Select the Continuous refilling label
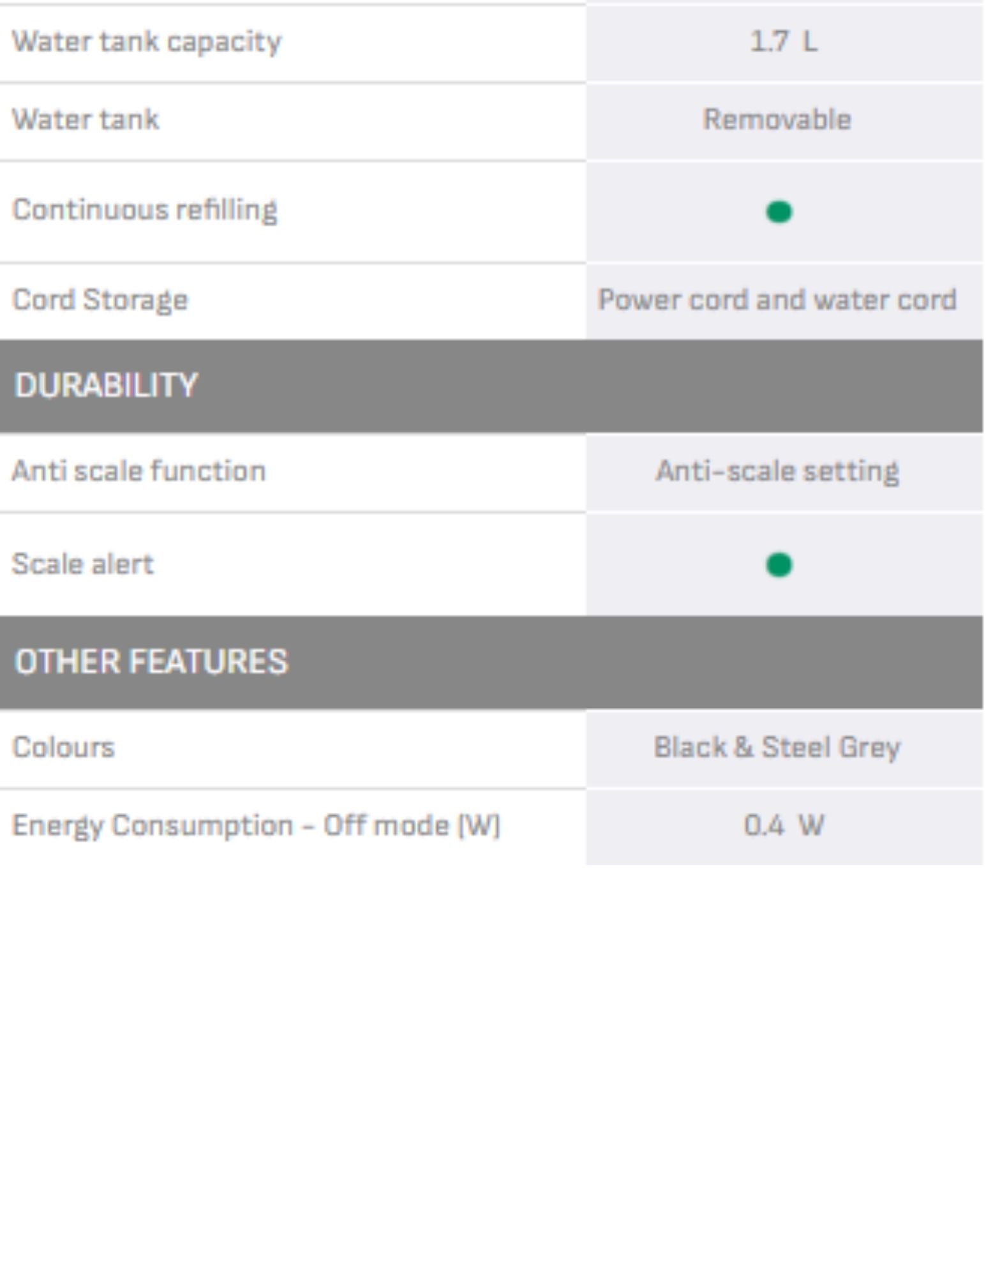 coord(145,210)
